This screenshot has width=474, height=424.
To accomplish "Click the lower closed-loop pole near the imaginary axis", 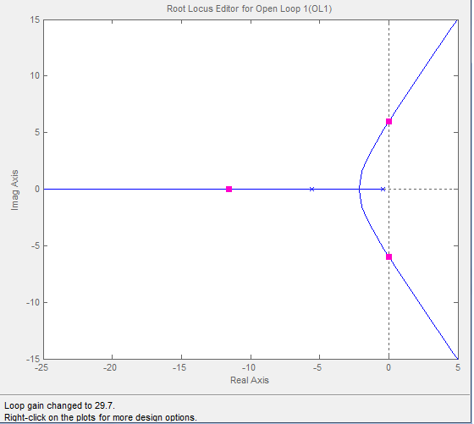I will [x=389, y=257].
